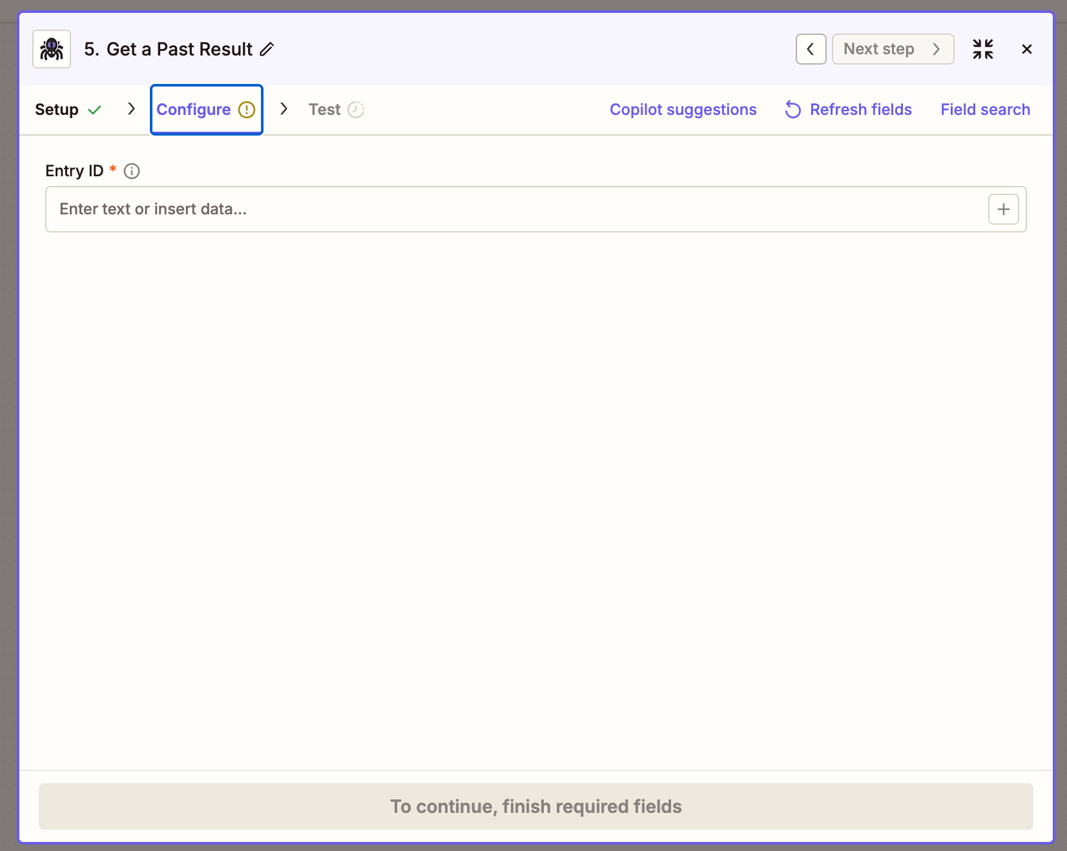1067x851 pixels.
Task: Insert data with the plus button
Action: [x=1004, y=209]
